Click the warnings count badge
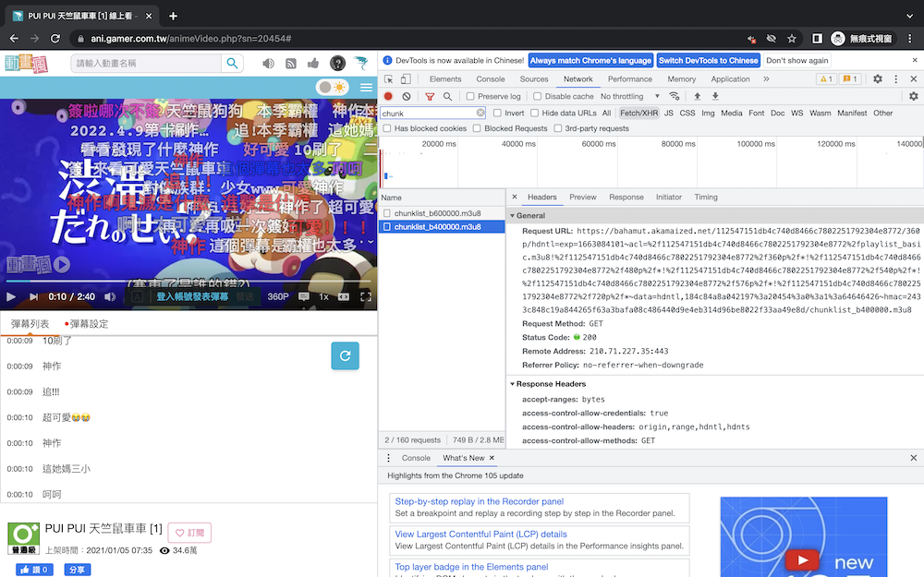 (x=826, y=78)
